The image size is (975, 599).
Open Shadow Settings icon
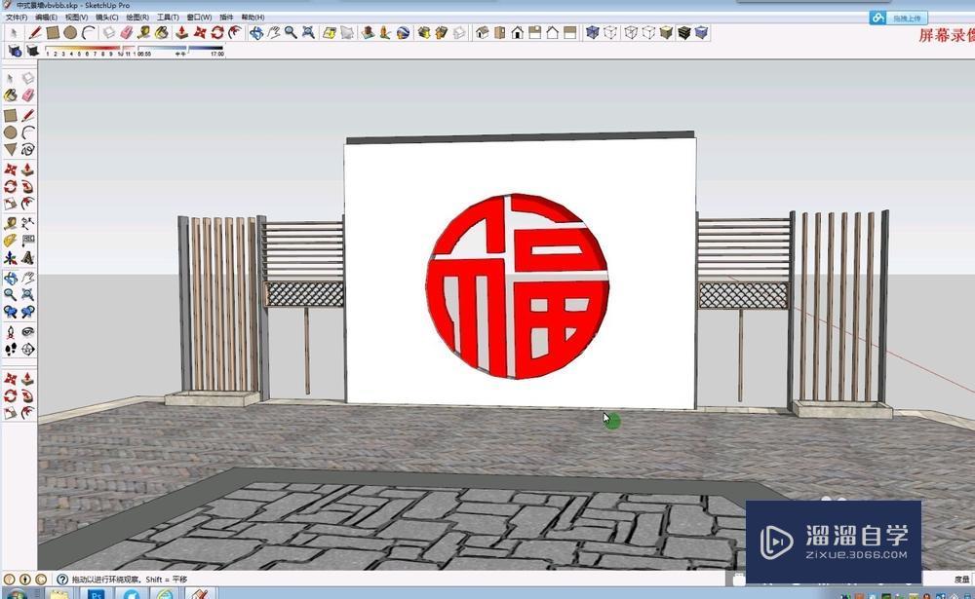(15, 51)
